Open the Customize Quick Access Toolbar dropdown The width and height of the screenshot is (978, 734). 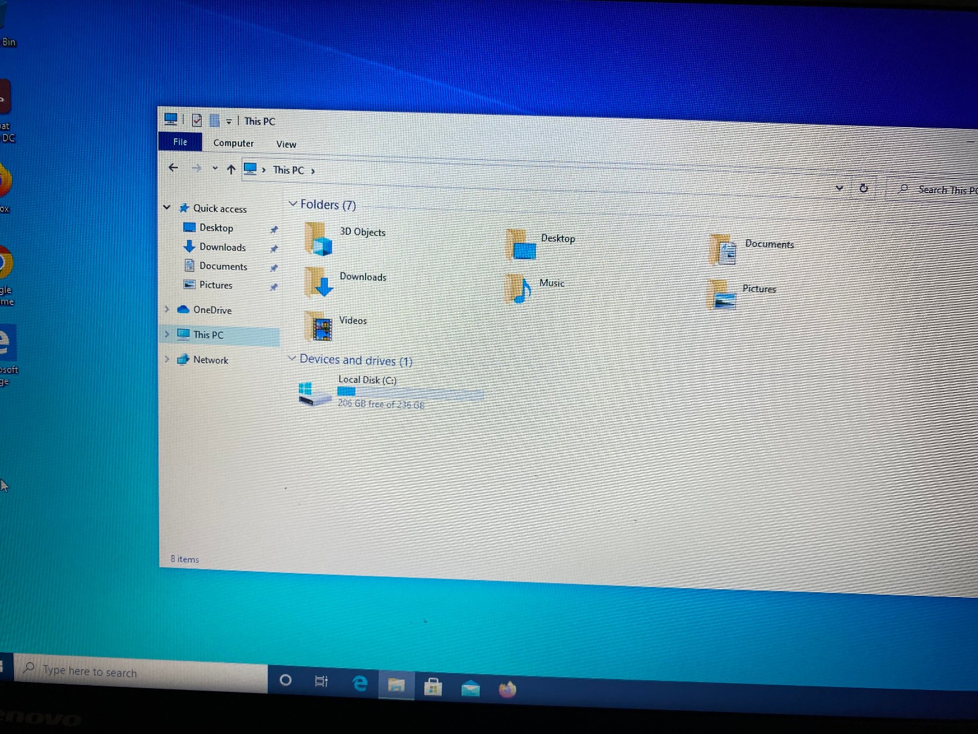229,121
